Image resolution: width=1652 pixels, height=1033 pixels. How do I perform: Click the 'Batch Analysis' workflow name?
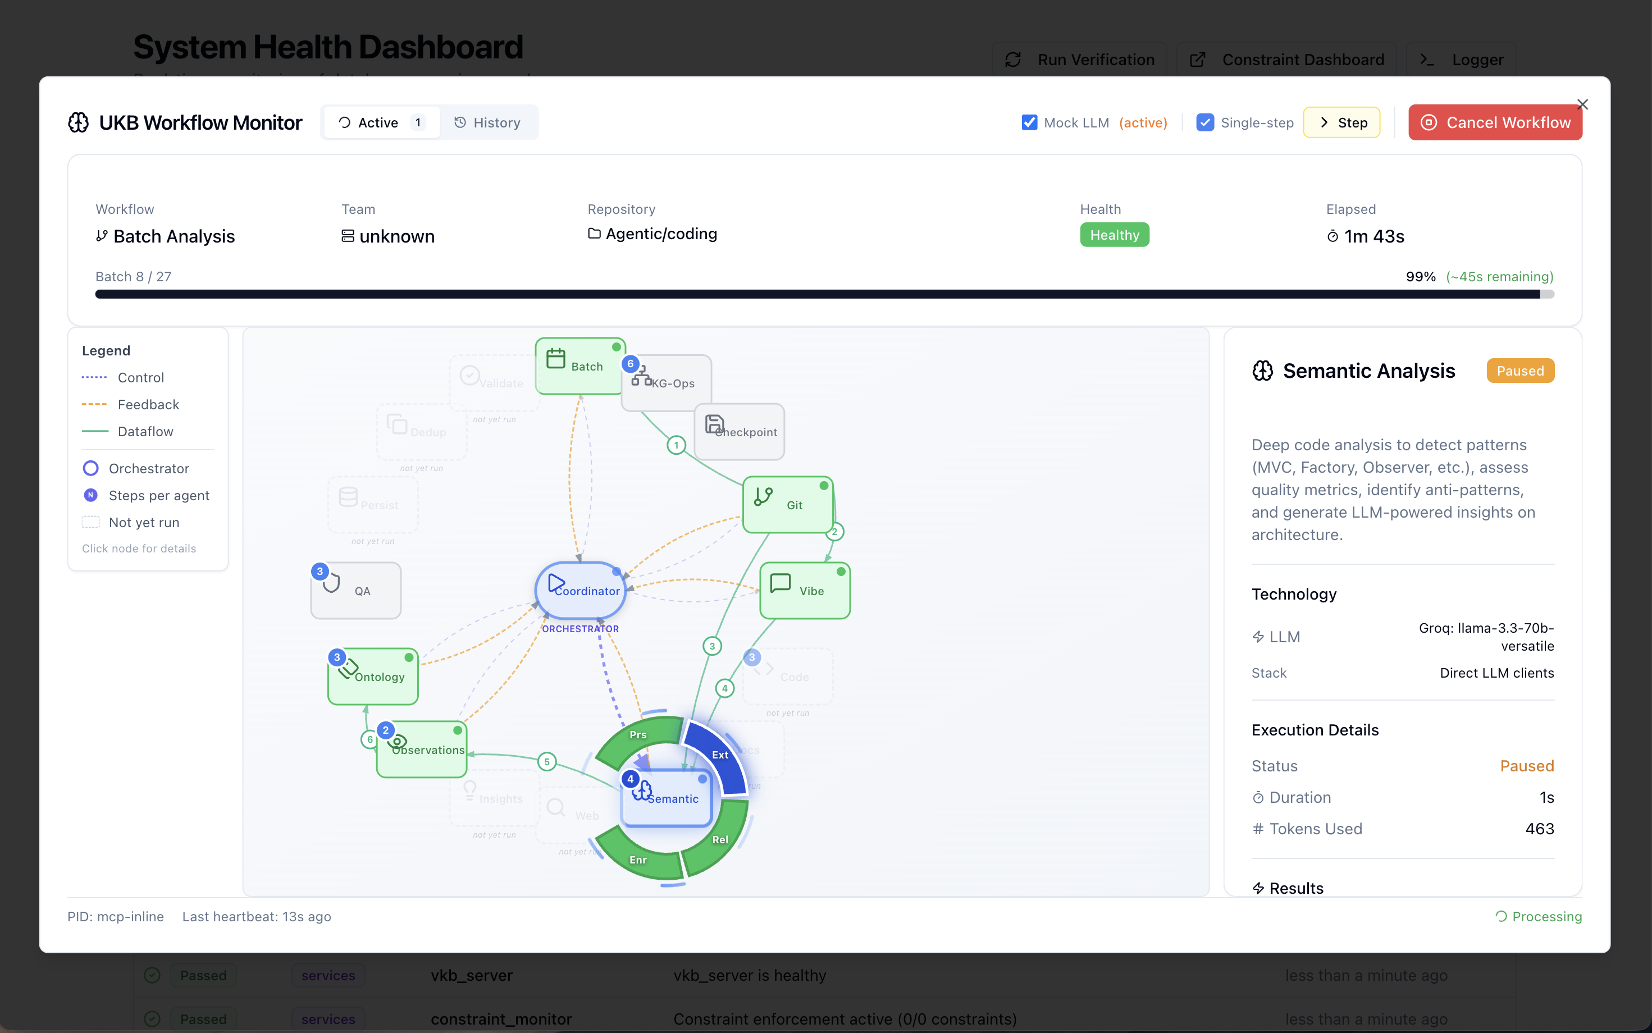174,236
